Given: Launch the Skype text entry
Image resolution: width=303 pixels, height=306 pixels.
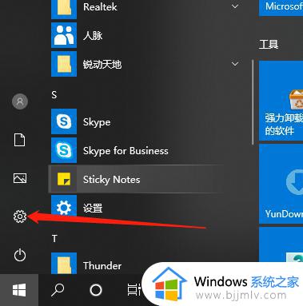Looking at the screenshot, I should (97, 122).
